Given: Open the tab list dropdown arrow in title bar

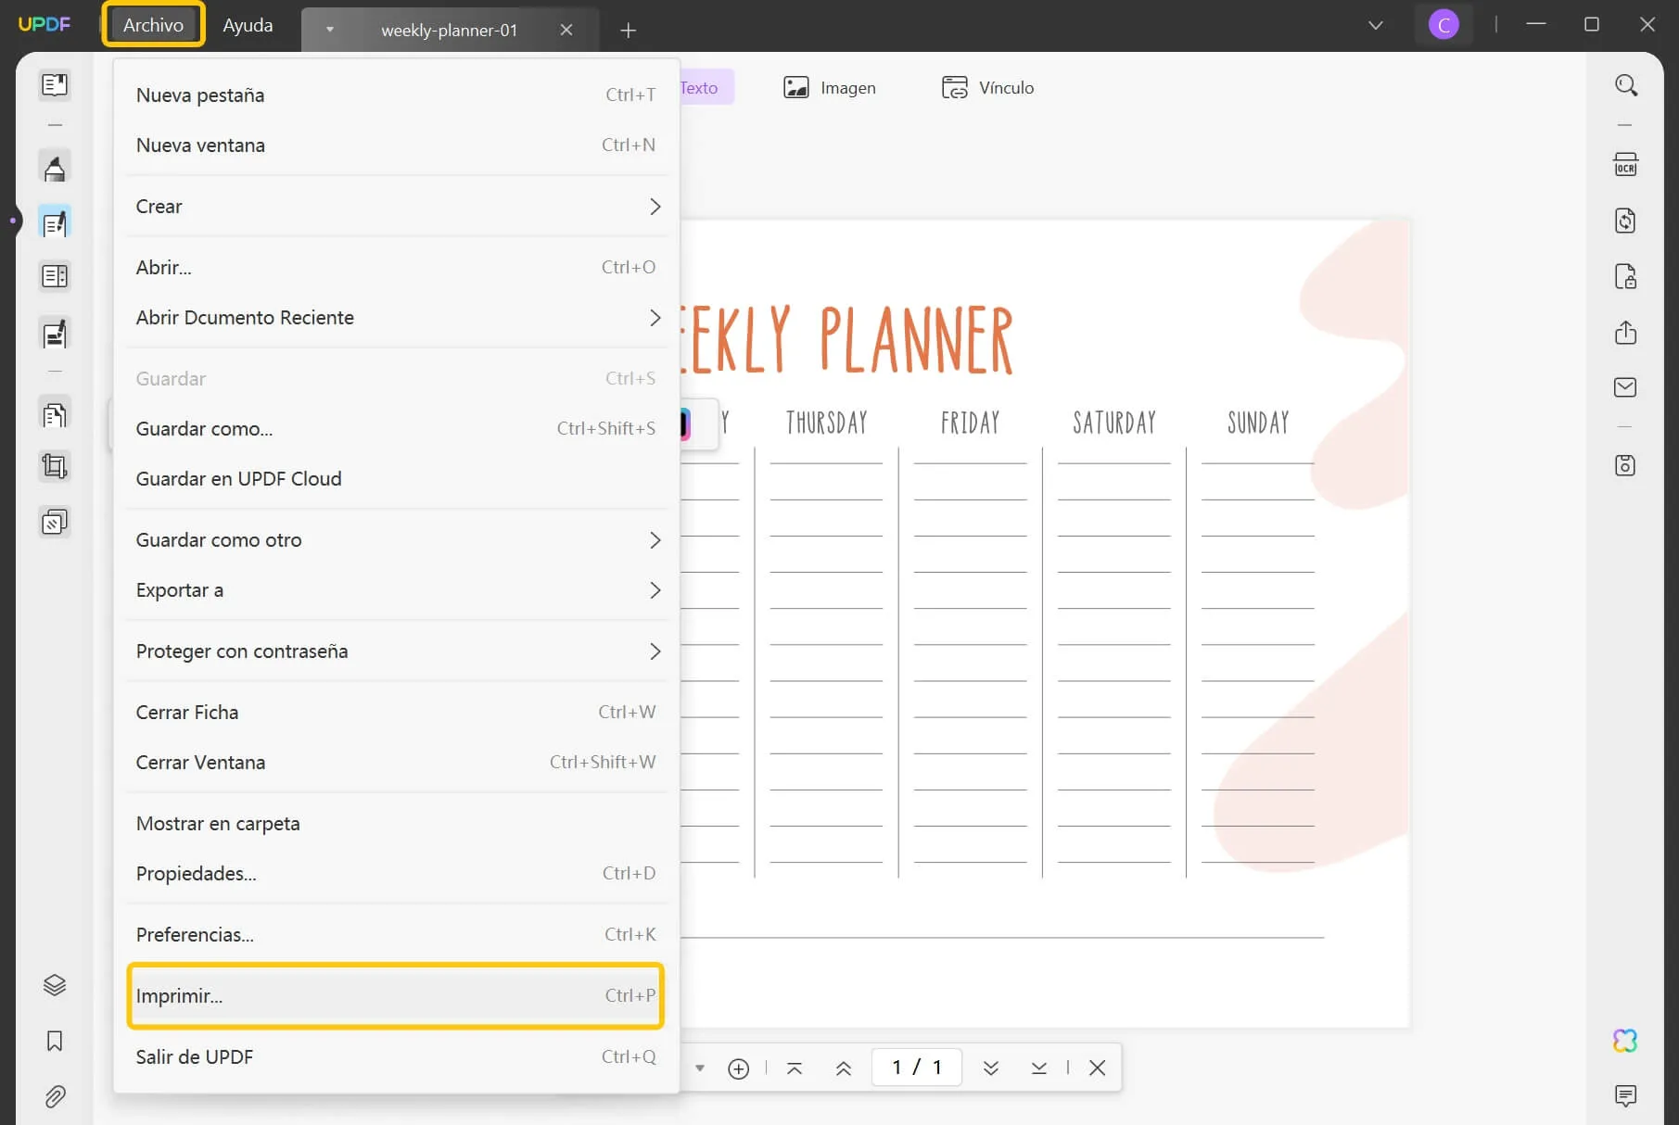Looking at the screenshot, I should click(x=1376, y=25).
